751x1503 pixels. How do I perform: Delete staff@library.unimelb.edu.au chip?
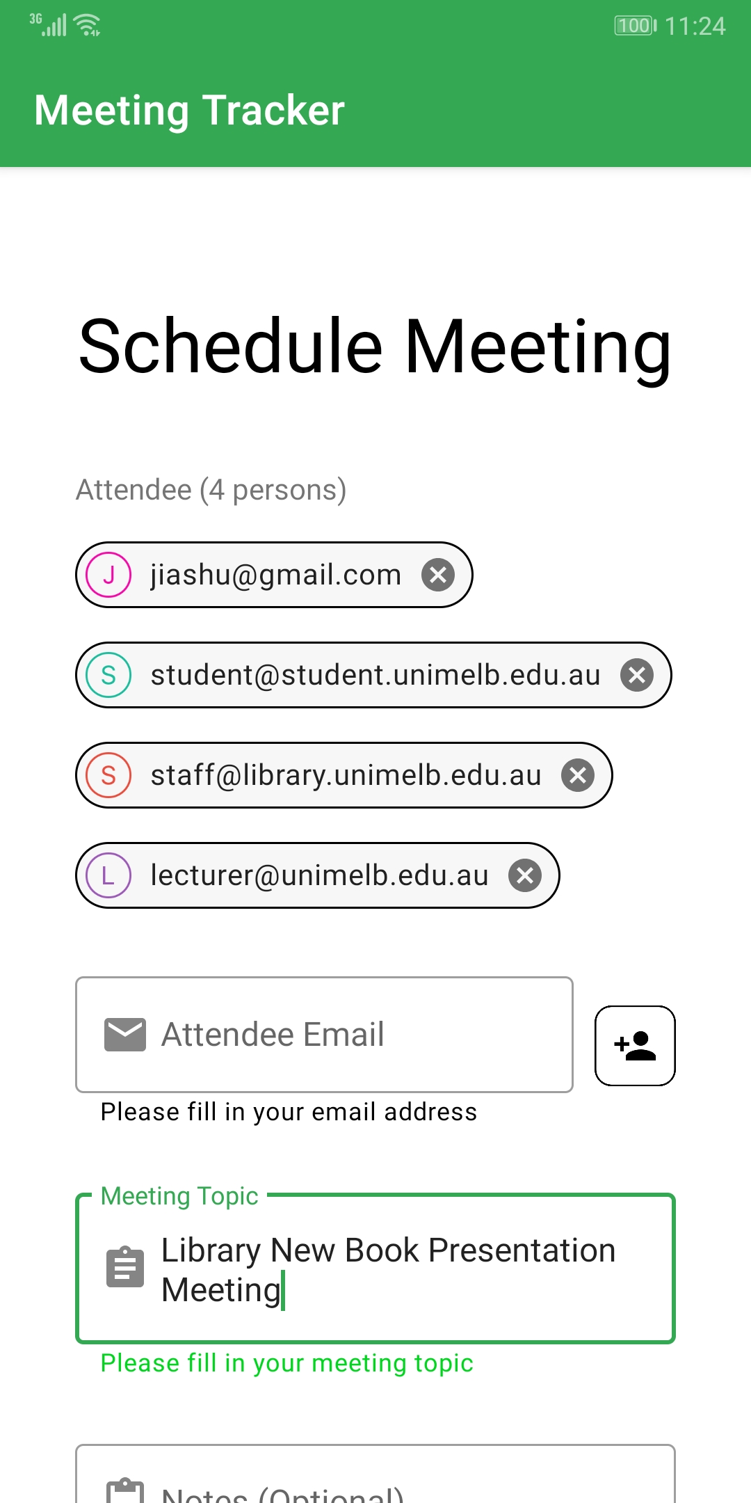578,775
